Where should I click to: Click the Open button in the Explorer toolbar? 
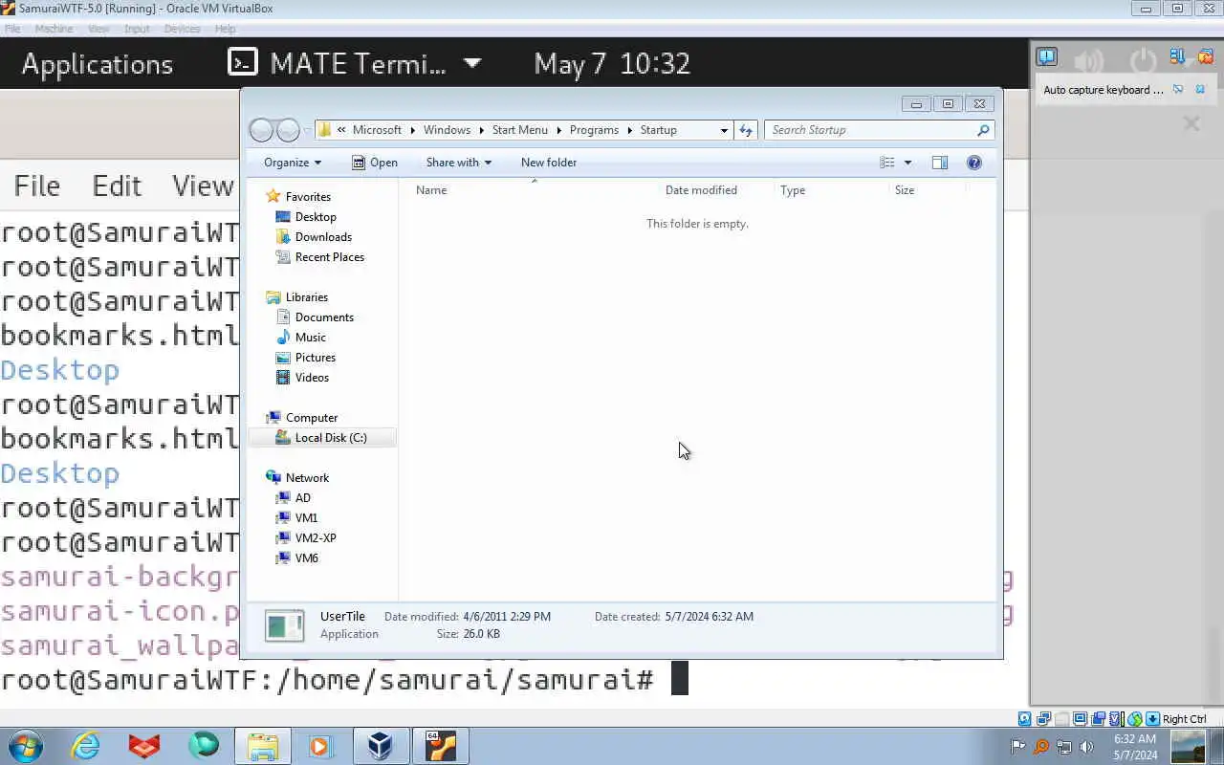click(375, 163)
